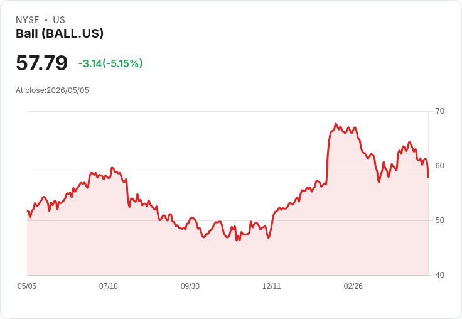Screen dimensions: 462x319
Task: Select the 07/18 date axis label
Action: point(109,286)
